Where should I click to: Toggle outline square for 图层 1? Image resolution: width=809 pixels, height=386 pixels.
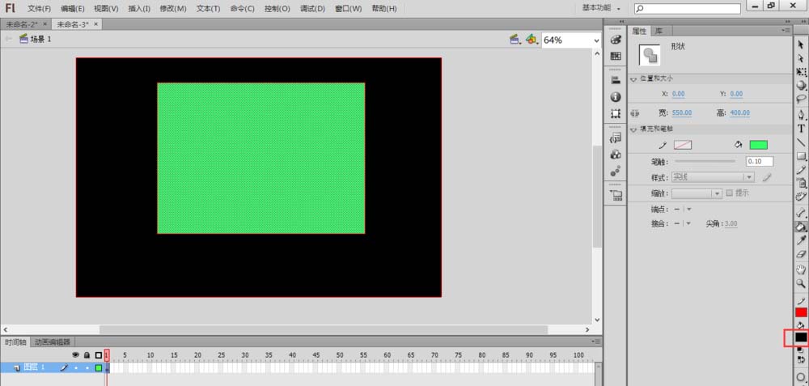pyautogui.click(x=99, y=368)
